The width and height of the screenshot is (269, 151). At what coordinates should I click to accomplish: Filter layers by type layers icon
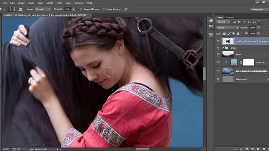(x=244, y=22)
